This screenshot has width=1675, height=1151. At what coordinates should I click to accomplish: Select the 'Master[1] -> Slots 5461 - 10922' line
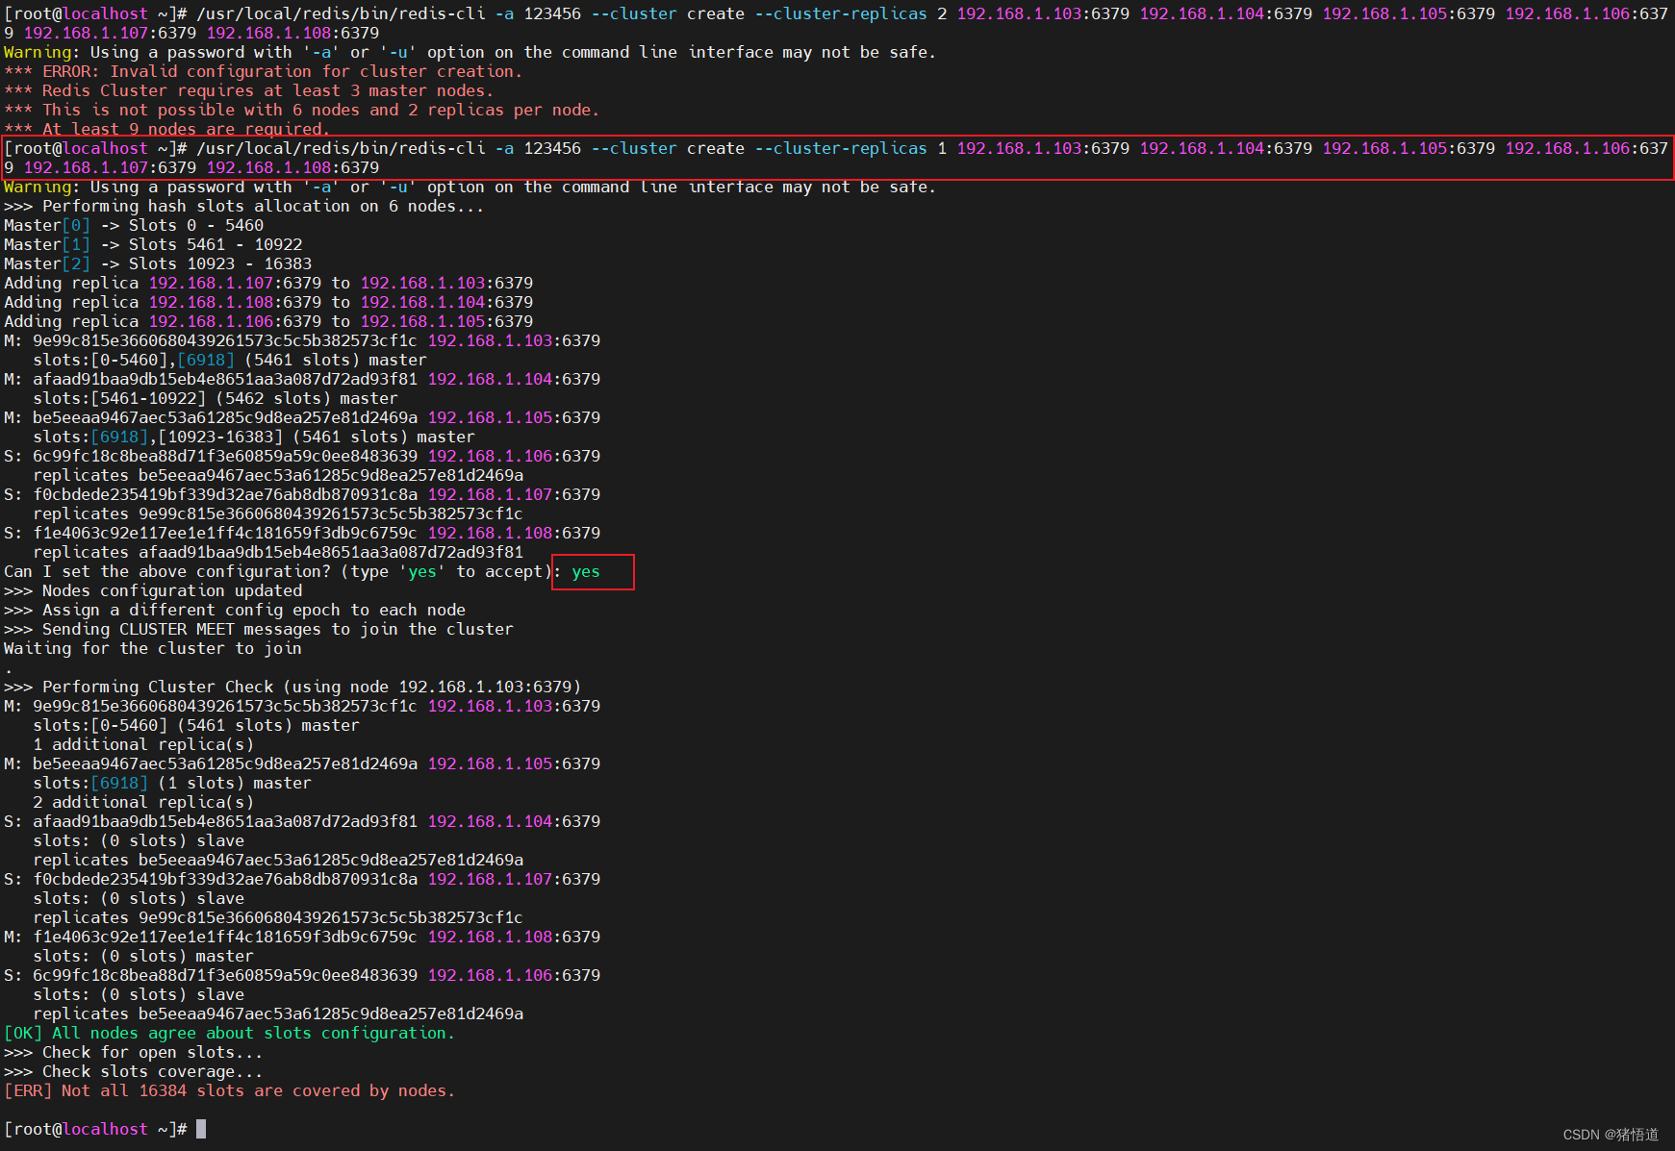(x=153, y=244)
